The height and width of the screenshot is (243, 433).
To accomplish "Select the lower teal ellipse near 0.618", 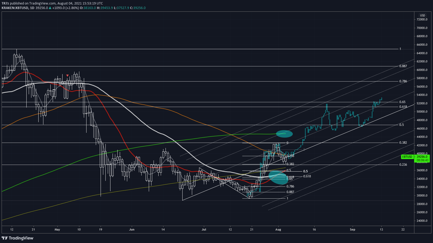I will coord(278,177).
